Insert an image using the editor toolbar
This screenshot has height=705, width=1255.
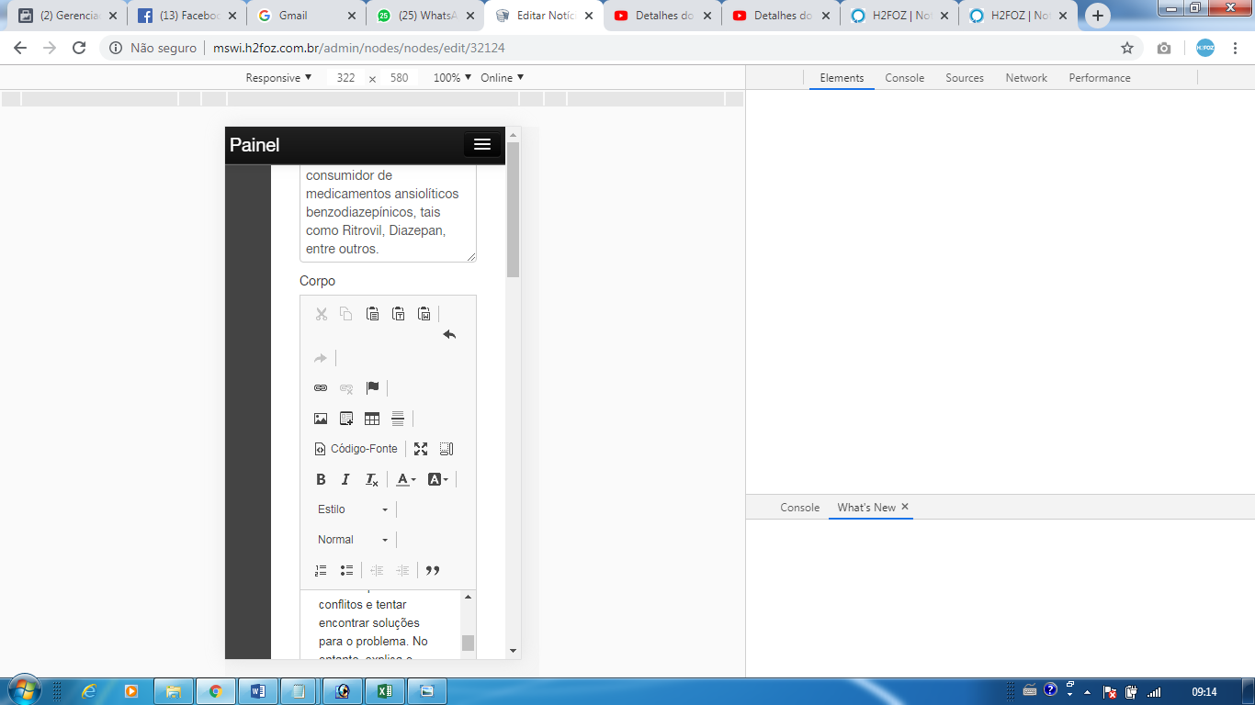click(321, 419)
